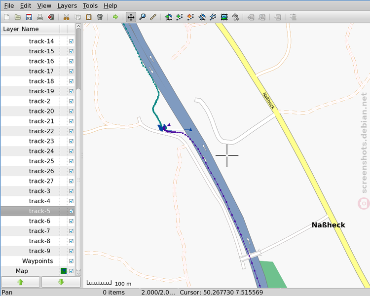
Task: Click the 100 m scale indicator
Action: tap(109, 283)
